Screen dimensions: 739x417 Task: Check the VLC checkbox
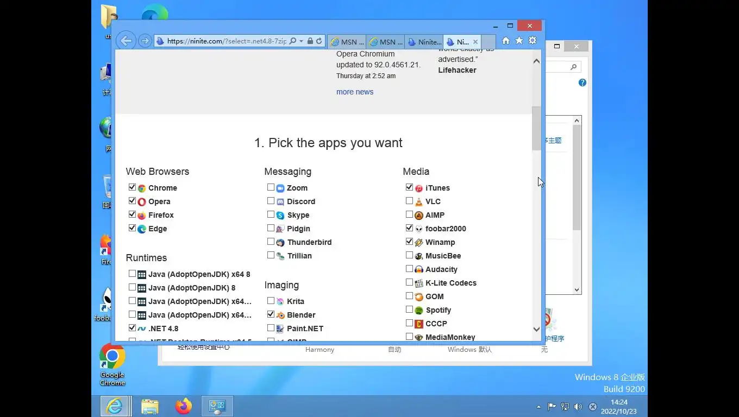pos(409,200)
